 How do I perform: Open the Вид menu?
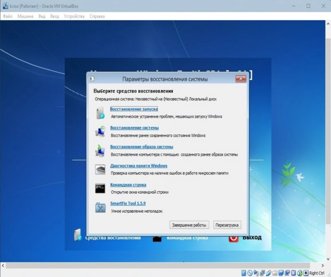coord(42,16)
